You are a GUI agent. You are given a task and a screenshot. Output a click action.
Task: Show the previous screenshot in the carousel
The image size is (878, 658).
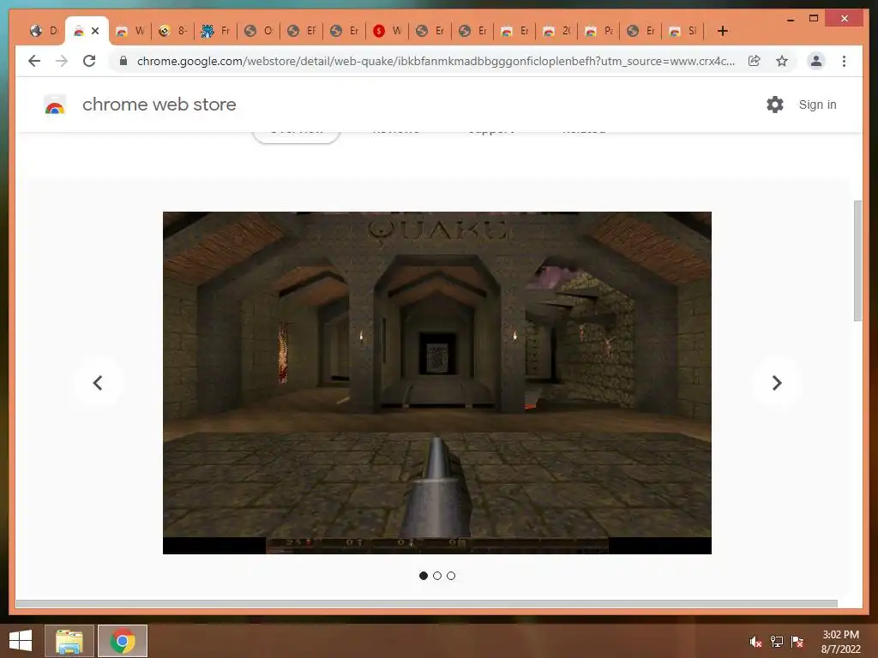pos(98,383)
